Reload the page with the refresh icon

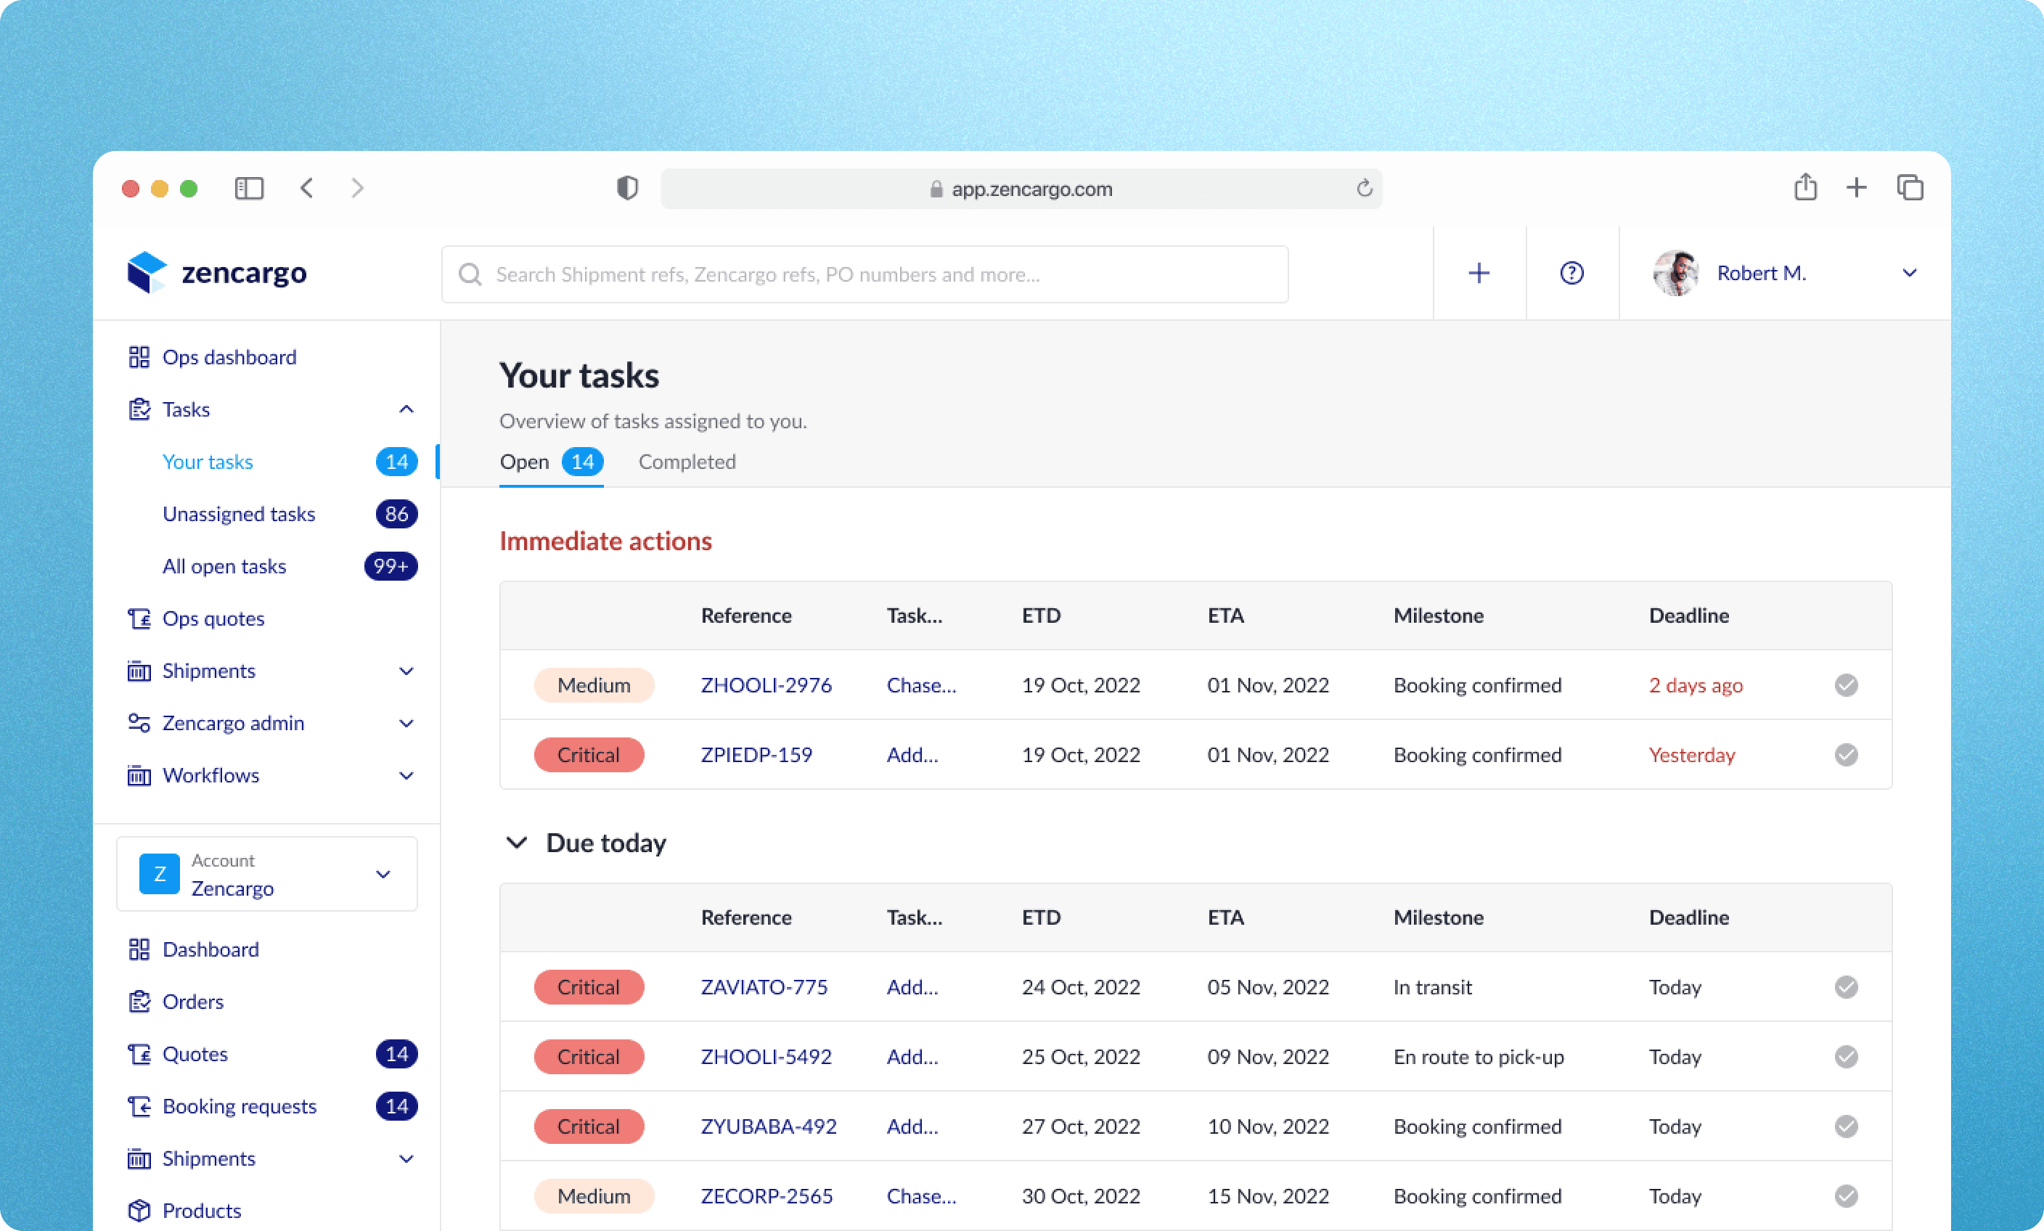click(1365, 188)
